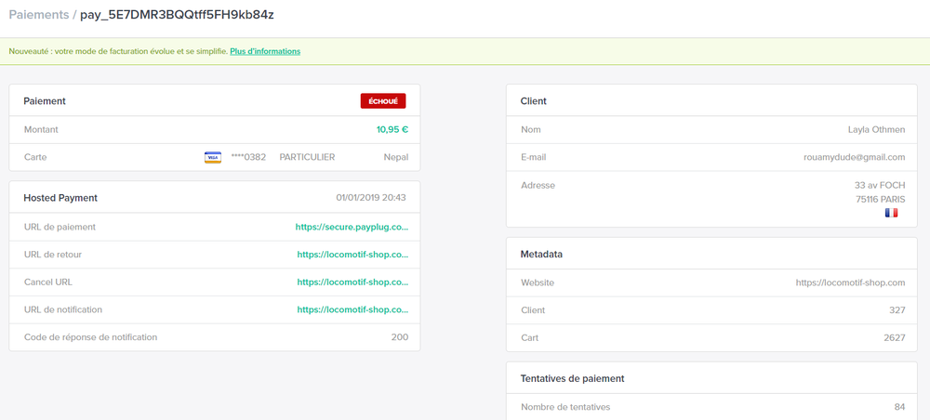This screenshot has width=930, height=420.
Task: Click the address line 33 av FOCH
Action: (x=880, y=186)
